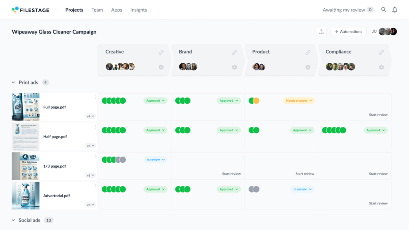The height and width of the screenshot is (230, 409).
Task: Click the Automations button
Action: (348, 31)
